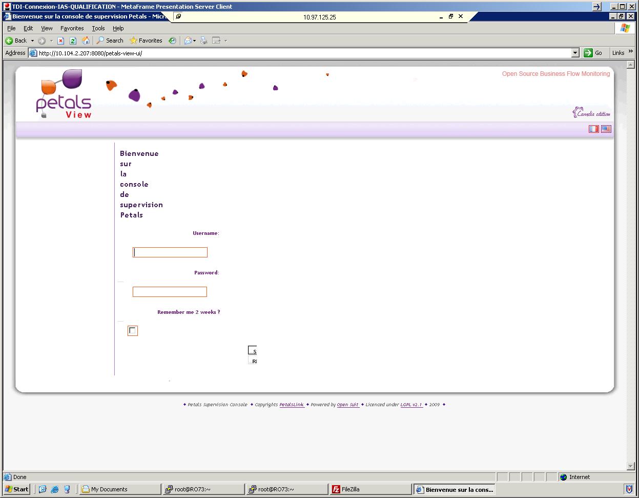Click the Username input field

coord(170,252)
